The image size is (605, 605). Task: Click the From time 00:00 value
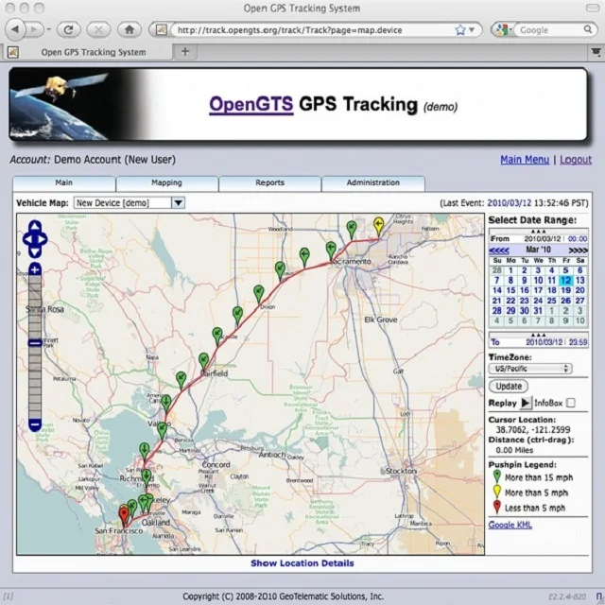(578, 239)
